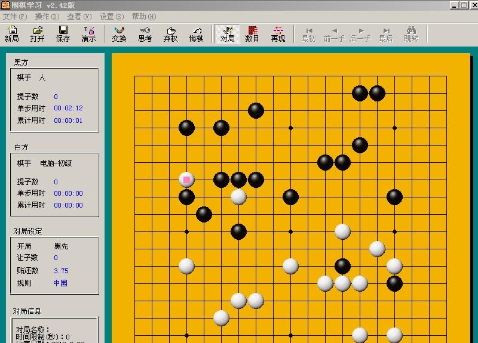Screen dimensions: 478x343
Task: Undo last move with 悔棋
Action: click(x=196, y=34)
